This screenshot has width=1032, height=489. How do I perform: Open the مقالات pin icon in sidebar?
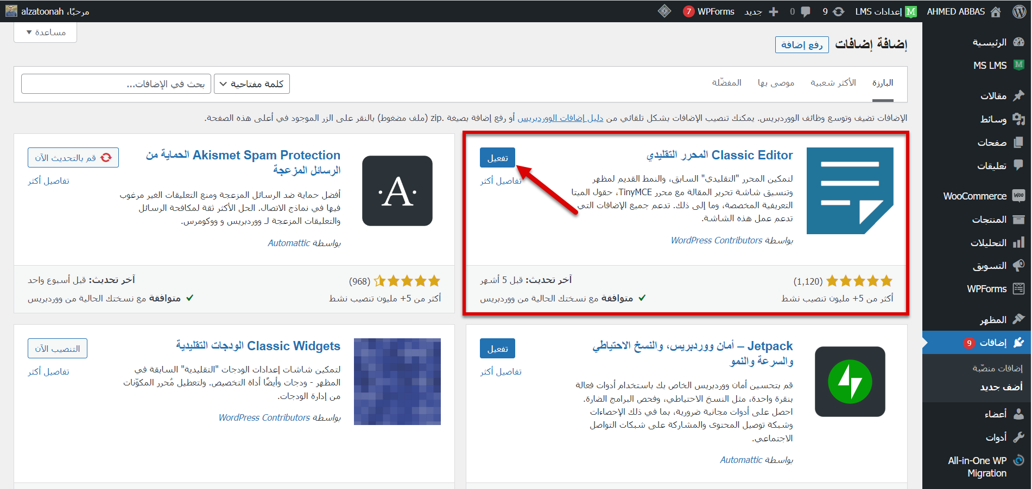(x=1018, y=95)
